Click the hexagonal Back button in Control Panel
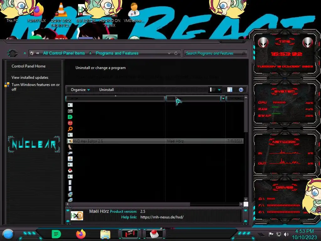The height and width of the screenshot is (241, 321). (13, 53)
